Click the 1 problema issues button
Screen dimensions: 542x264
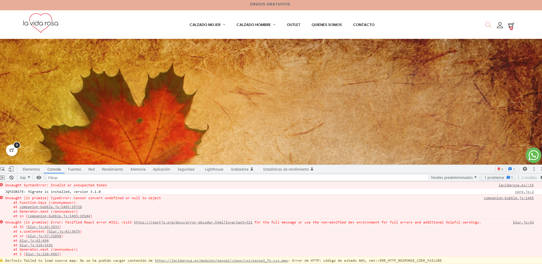click(498, 177)
